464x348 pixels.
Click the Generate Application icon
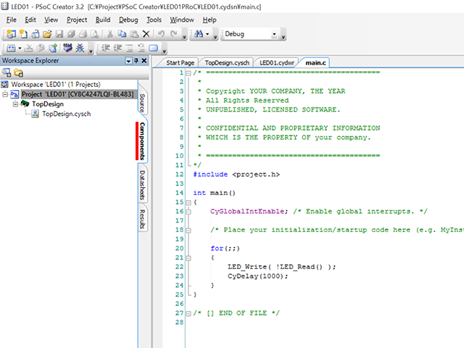[x=53, y=48]
